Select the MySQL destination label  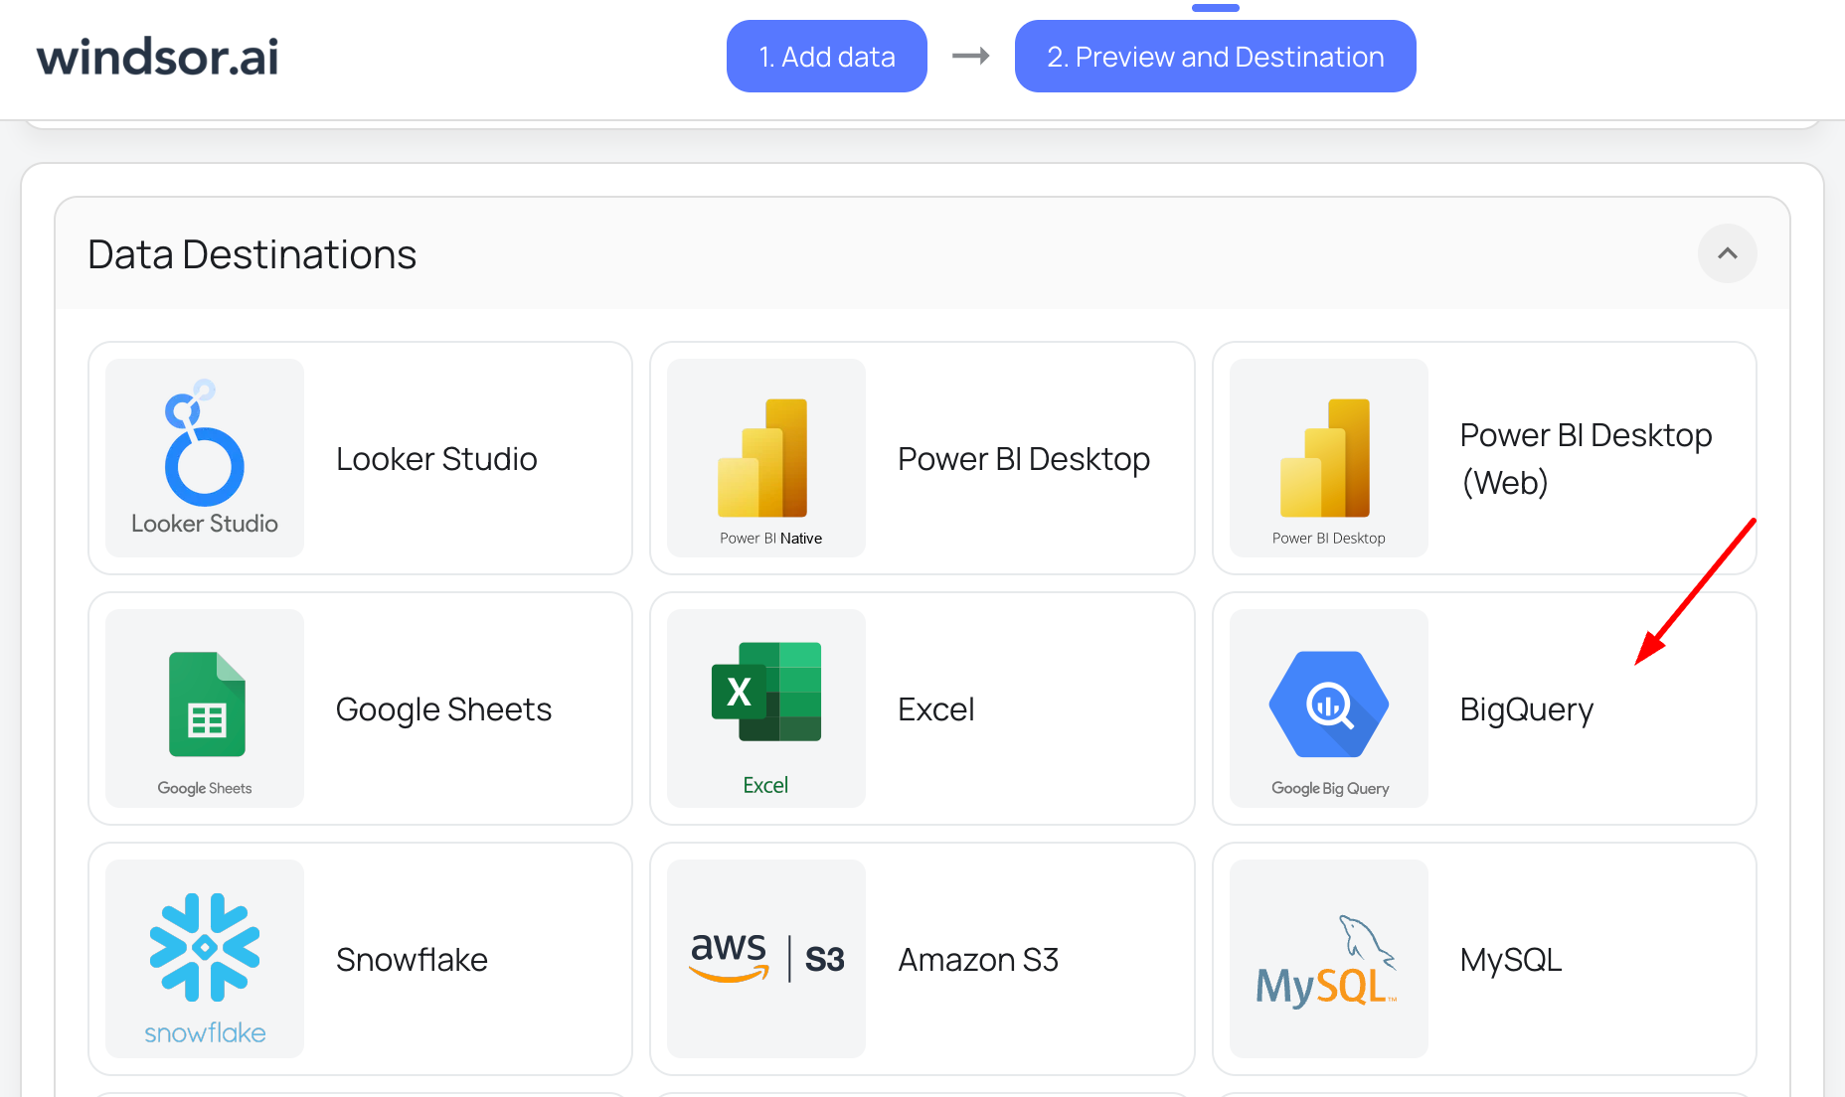point(1510,960)
